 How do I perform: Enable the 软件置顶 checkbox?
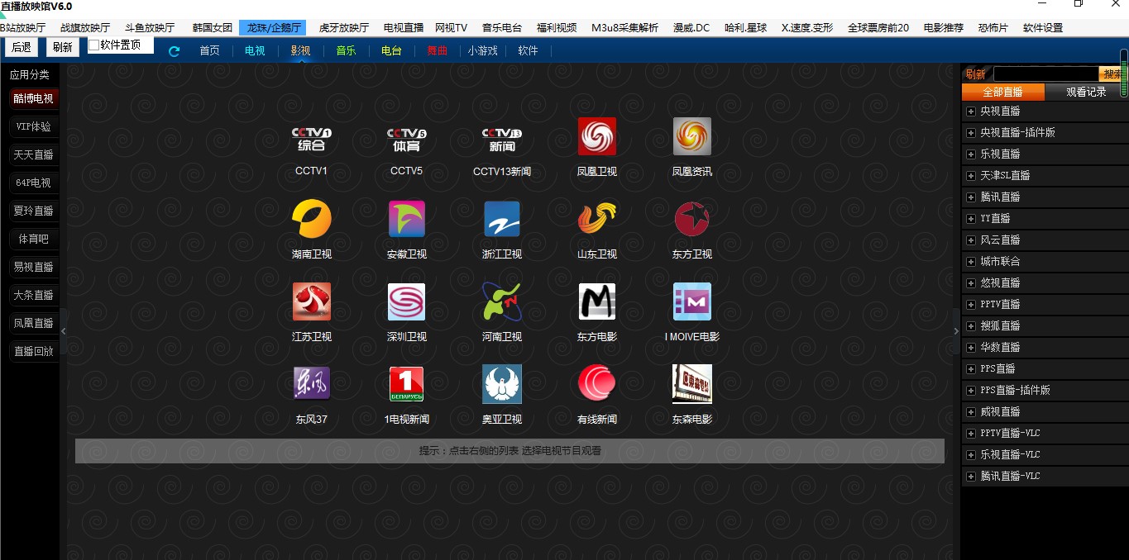click(x=94, y=45)
